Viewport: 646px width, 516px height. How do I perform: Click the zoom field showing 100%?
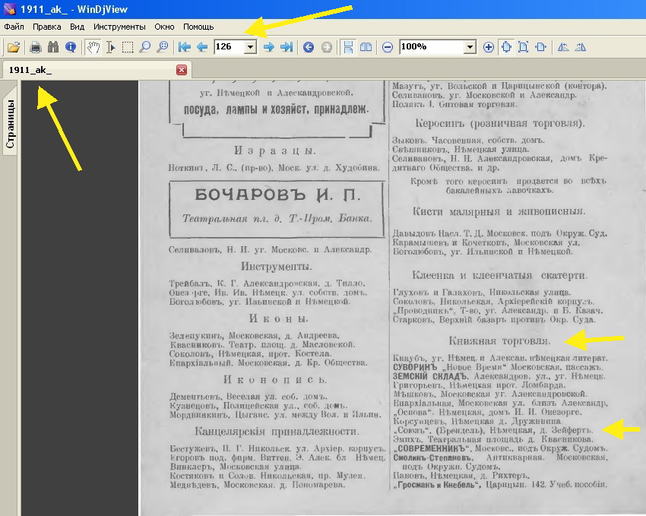(432, 47)
